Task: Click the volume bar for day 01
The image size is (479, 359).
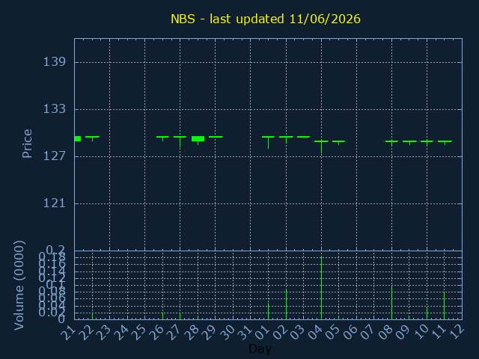Action: (x=268, y=311)
